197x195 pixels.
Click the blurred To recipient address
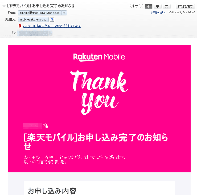pos(35,33)
